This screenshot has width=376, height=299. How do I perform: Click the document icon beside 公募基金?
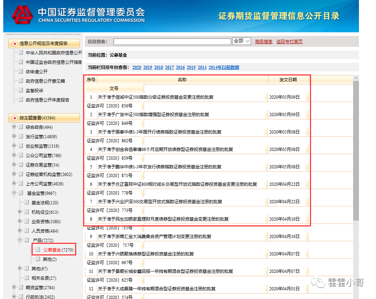pyautogui.click(x=38, y=250)
